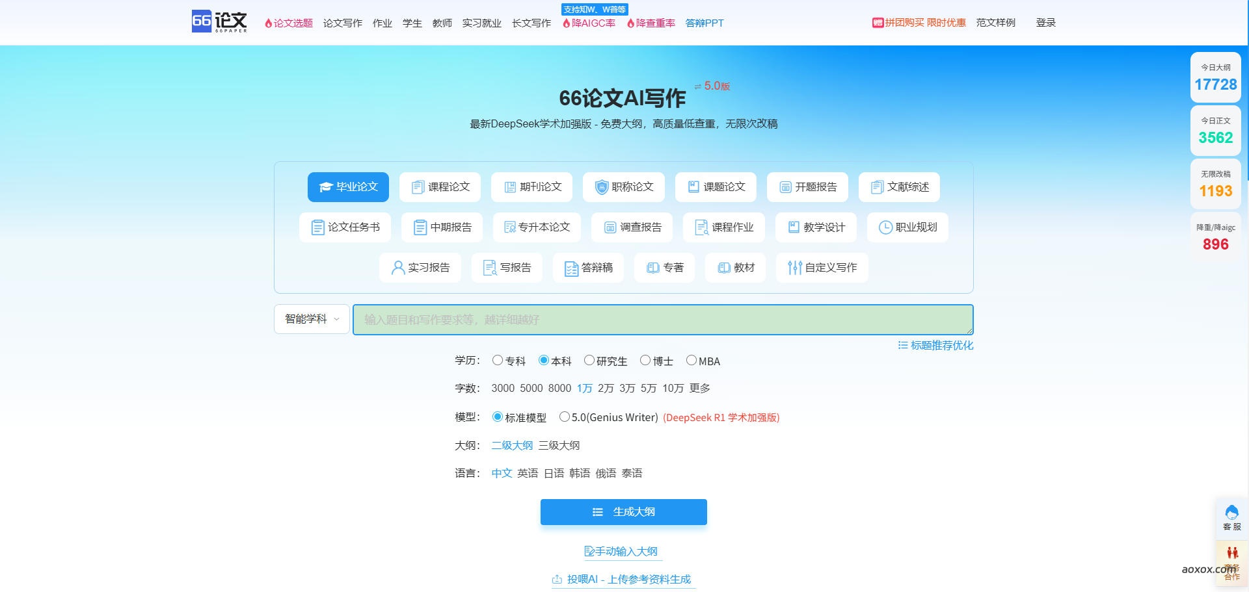Image resolution: width=1249 pixels, height=592 pixels.
Task: Open 客服 customer service chat icon
Action: pos(1231,513)
